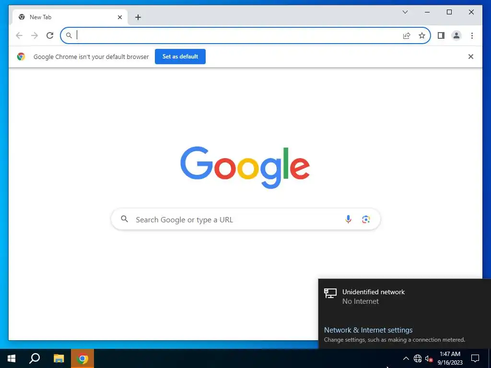Minimize the Chrome window
The height and width of the screenshot is (368, 491).
(x=427, y=12)
